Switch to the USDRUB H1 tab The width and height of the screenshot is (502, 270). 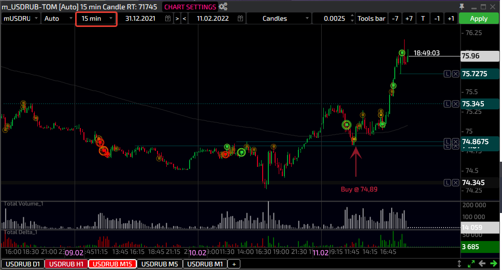point(66,264)
